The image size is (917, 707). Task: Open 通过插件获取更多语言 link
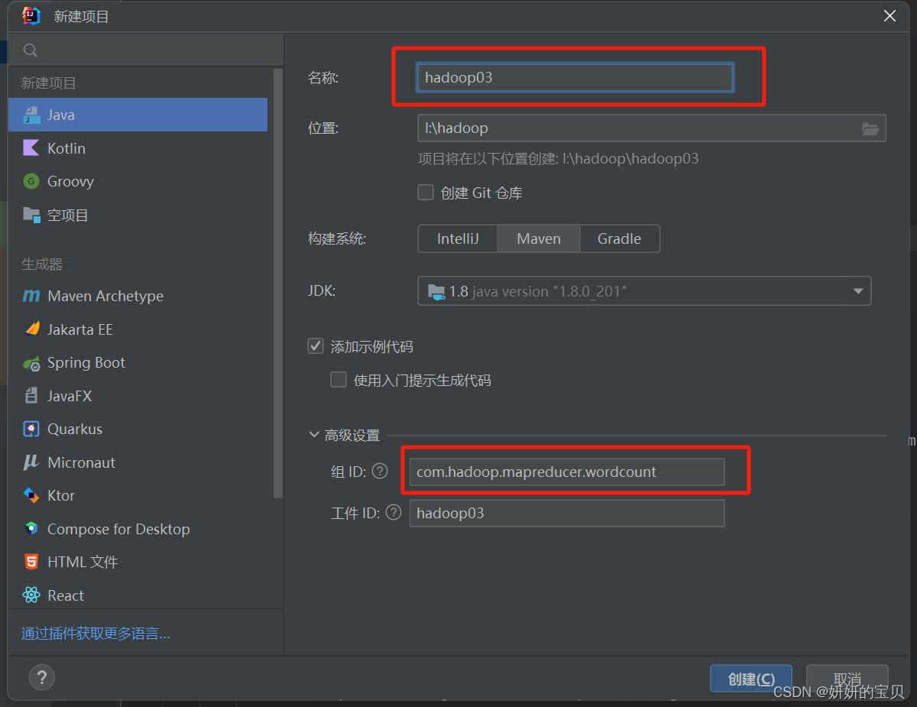(96, 634)
